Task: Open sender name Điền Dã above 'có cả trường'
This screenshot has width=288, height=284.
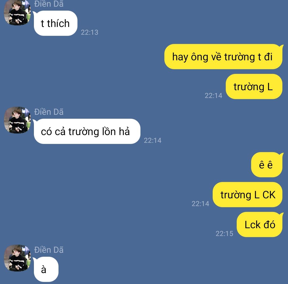Action: pyautogui.click(x=49, y=112)
